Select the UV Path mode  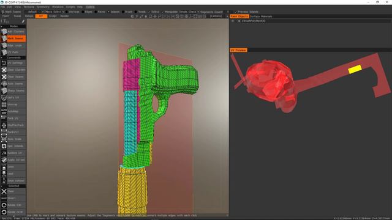[13, 53]
